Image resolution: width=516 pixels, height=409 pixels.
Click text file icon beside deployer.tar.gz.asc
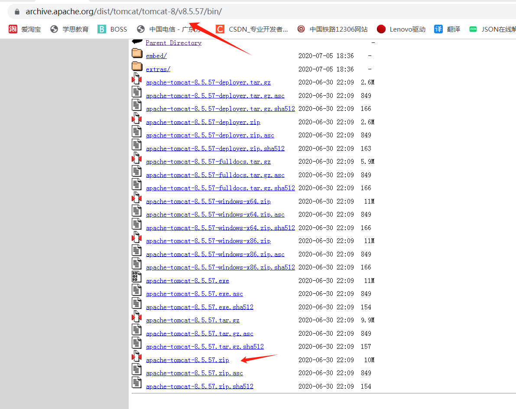coord(136,92)
